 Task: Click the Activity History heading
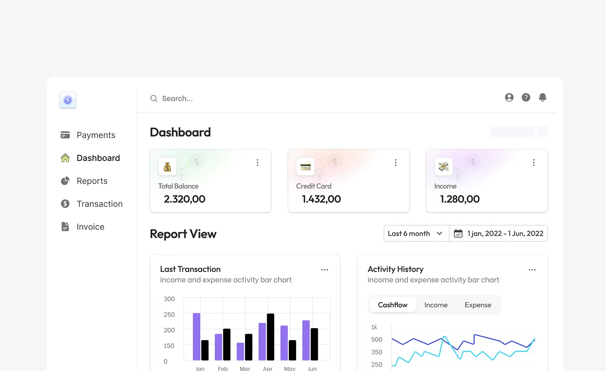395,269
